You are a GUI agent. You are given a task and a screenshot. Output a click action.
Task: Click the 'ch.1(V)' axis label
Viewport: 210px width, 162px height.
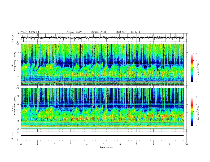tap(13, 38)
